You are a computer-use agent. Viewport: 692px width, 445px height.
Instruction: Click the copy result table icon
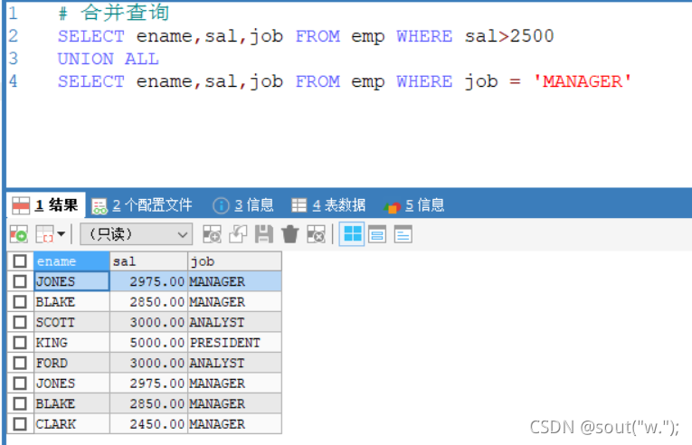44,234
